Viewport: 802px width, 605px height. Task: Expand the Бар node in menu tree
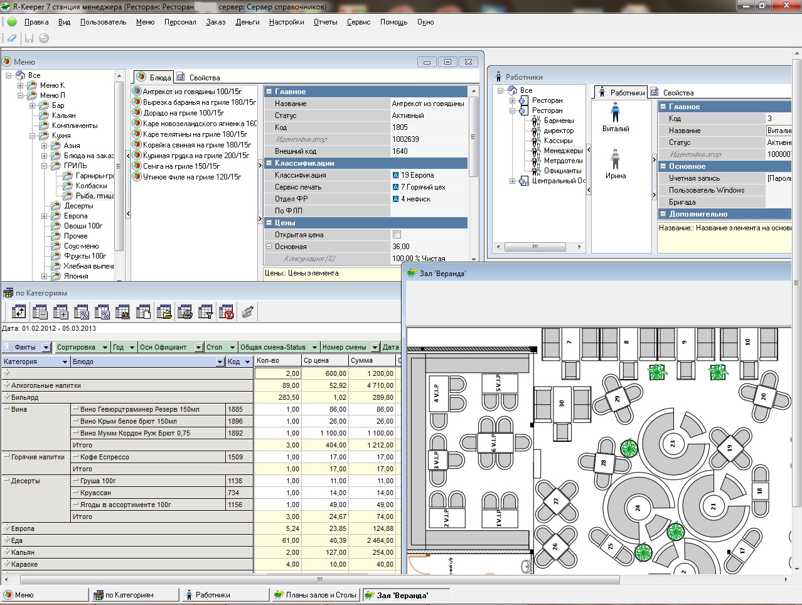[x=33, y=105]
